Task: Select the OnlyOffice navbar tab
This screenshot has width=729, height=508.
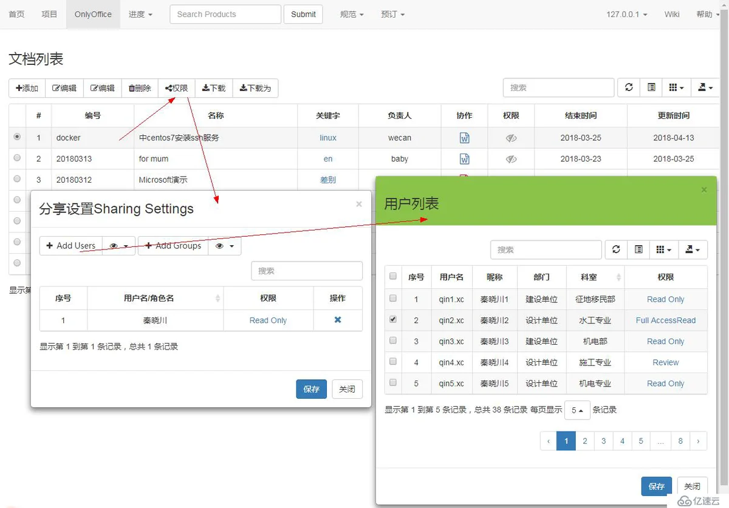Action: [x=93, y=14]
